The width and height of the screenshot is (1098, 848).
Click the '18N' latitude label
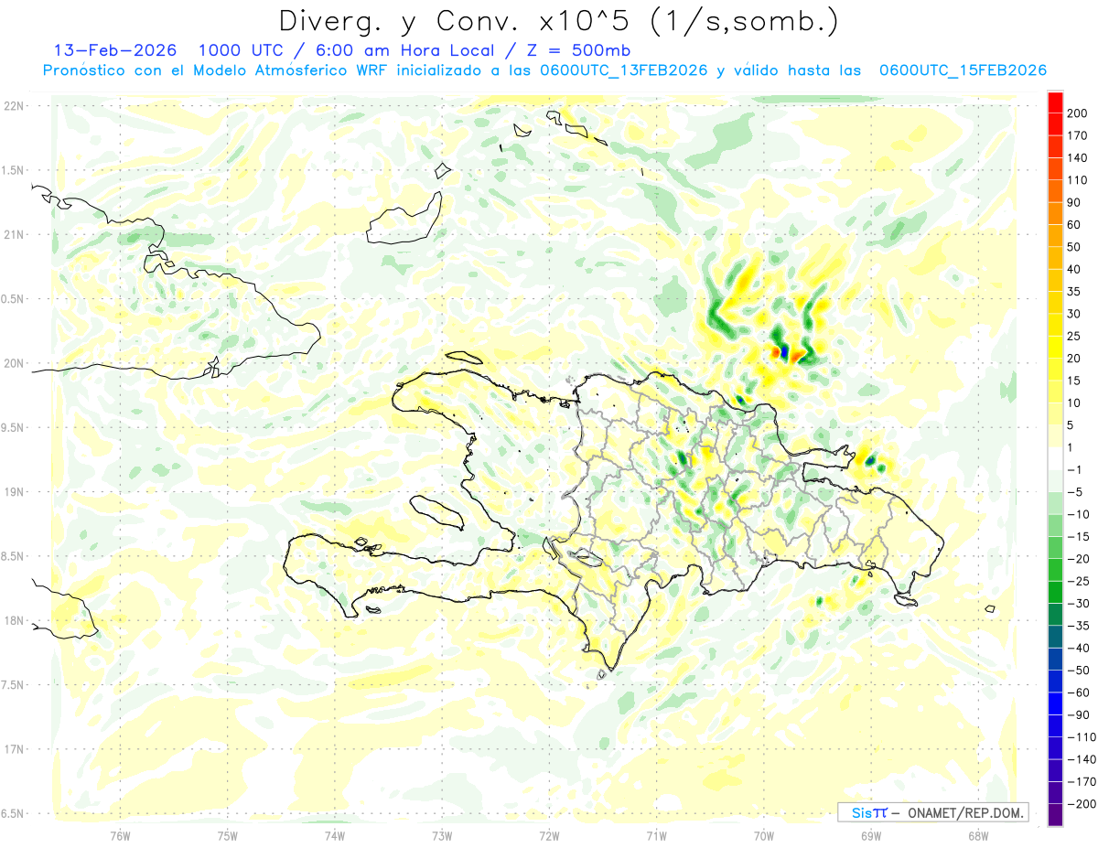(14, 621)
